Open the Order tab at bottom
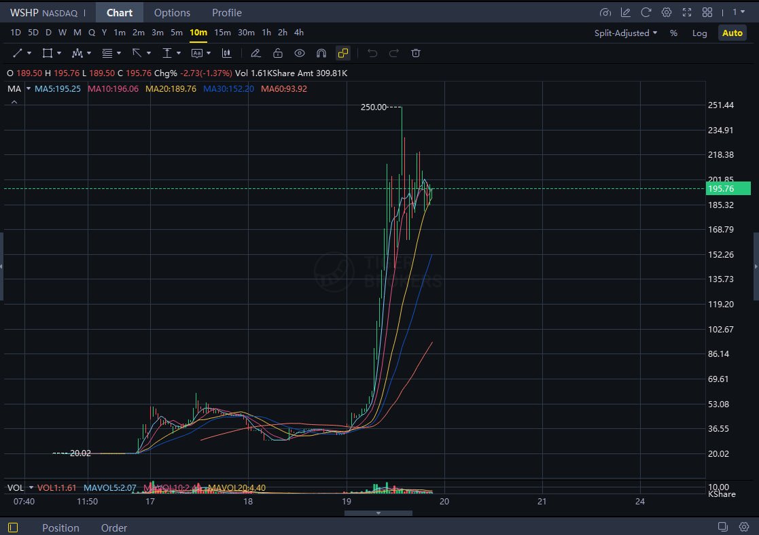This screenshot has width=759, height=535. click(113, 528)
